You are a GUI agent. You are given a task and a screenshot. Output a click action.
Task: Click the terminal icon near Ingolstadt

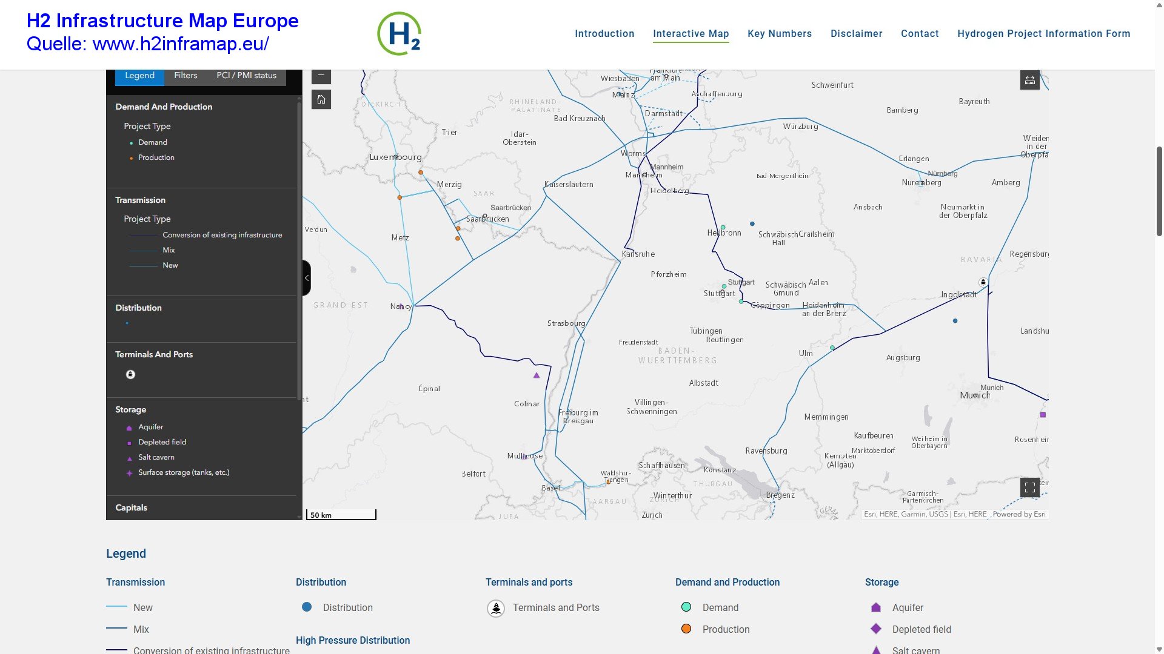(983, 282)
